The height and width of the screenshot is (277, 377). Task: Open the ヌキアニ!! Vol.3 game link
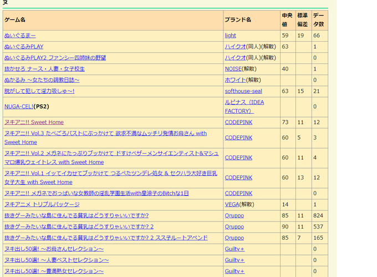click(105, 138)
